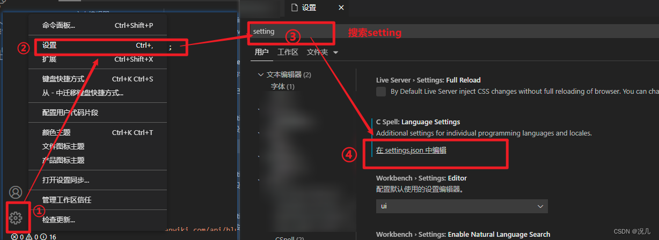This screenshot has width=659, height=240.
Task: Choose 打开设置同步... menu entry
Action: (x=98, y=180)
